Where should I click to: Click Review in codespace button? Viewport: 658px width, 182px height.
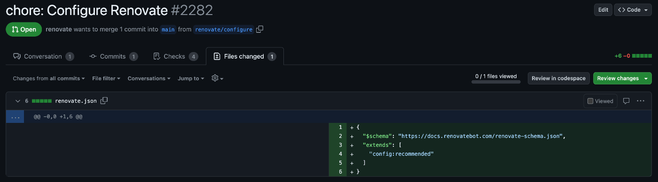(x=558, y=78)
